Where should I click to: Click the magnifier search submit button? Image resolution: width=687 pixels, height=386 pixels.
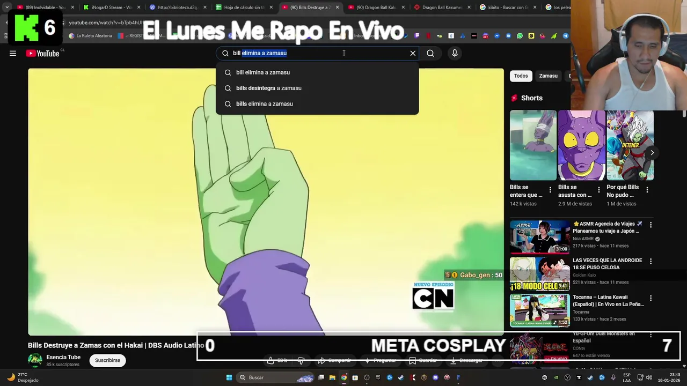click(x=430, y=53)
